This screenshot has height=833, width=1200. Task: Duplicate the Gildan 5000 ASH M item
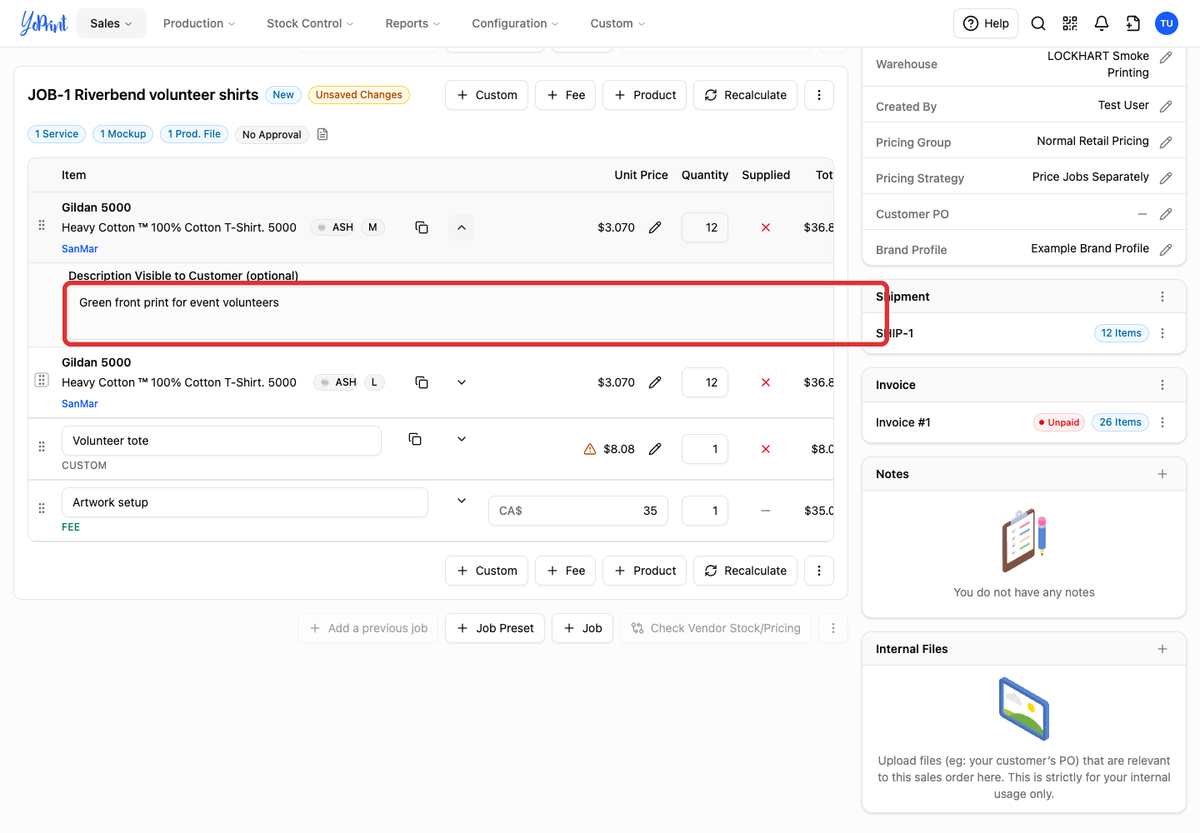pos(422,227)
